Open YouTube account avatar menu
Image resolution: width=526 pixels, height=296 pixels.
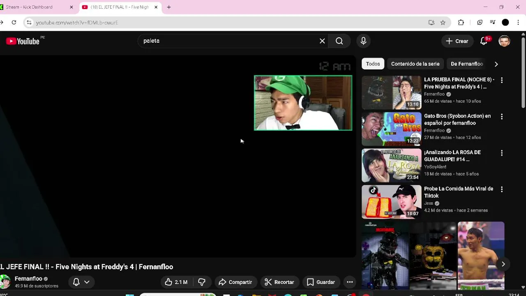(504, 41)
